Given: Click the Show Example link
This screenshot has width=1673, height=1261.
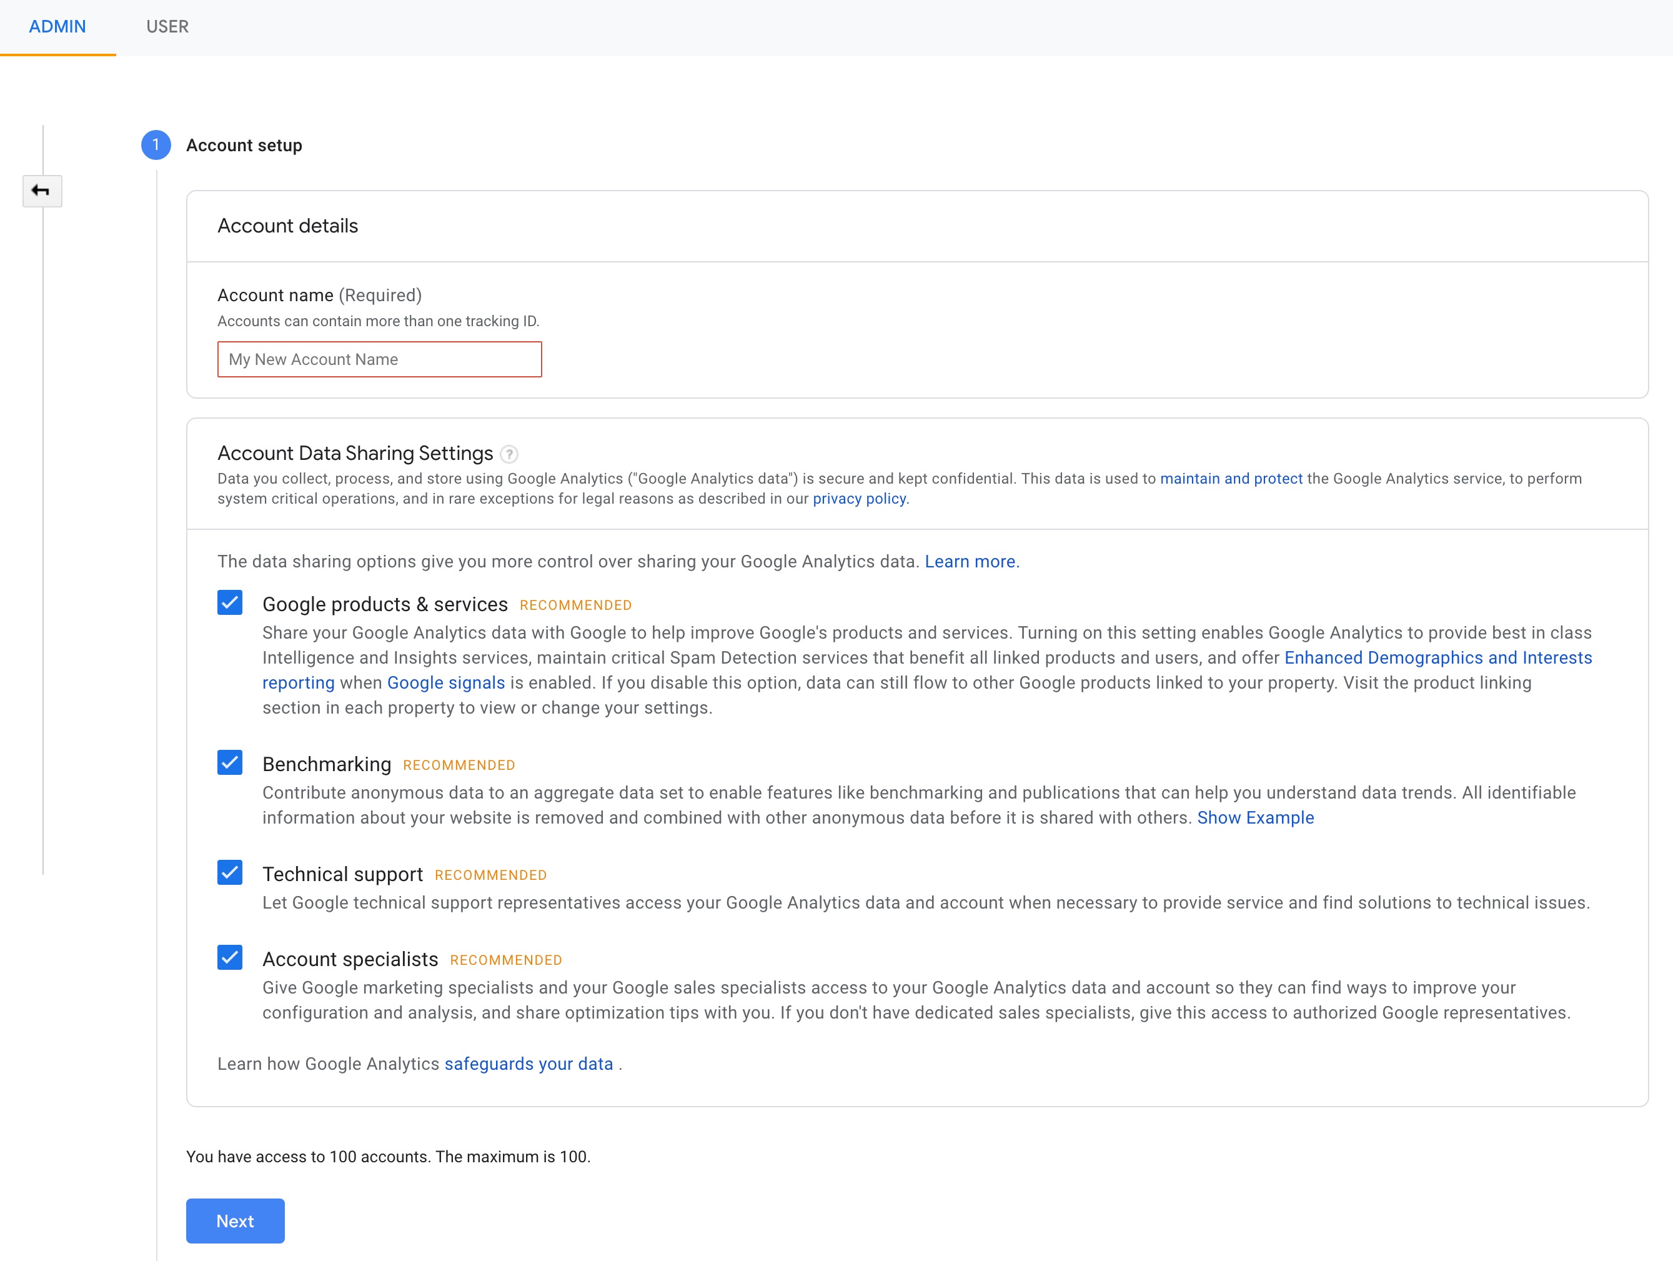Looking at the screenshot, I should click(x=1254, y=818).
